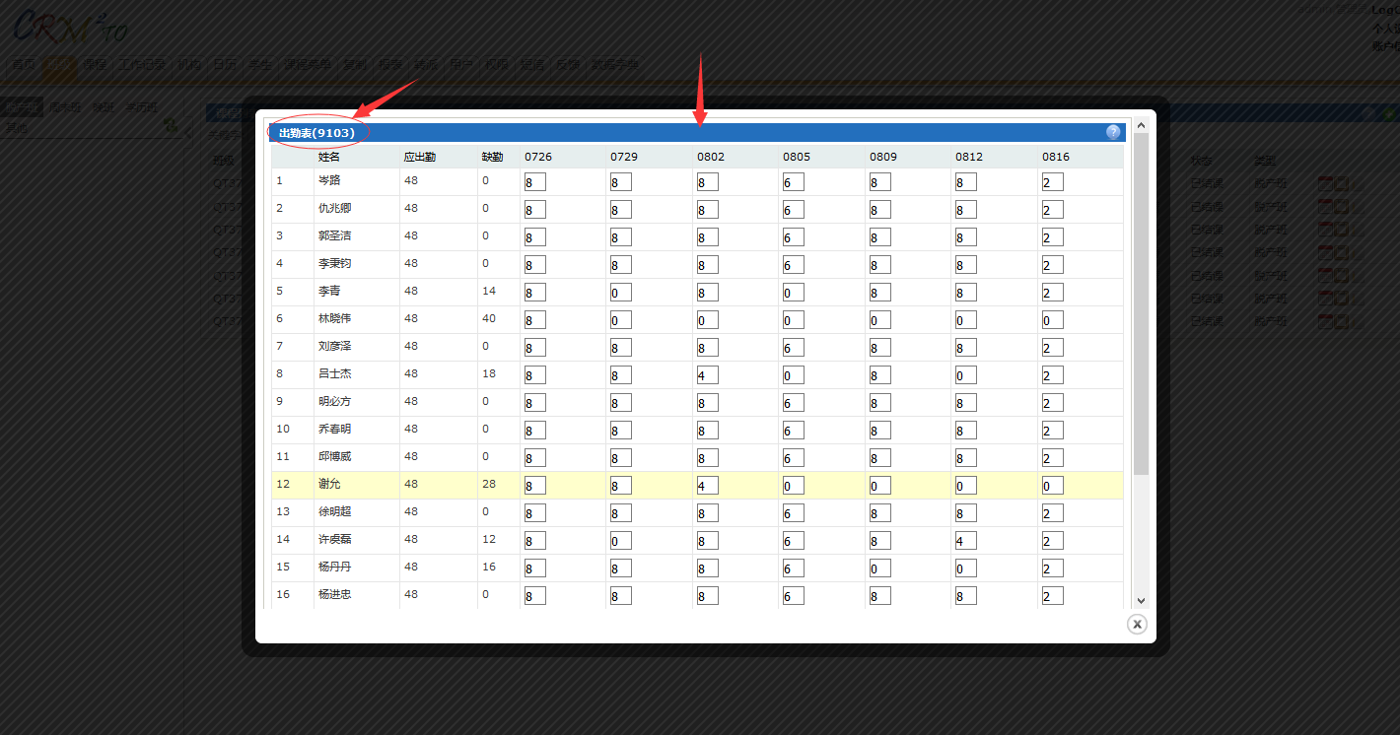
Task: Select the 0816 input field for 杨进忠
Action: (1052, 596)
